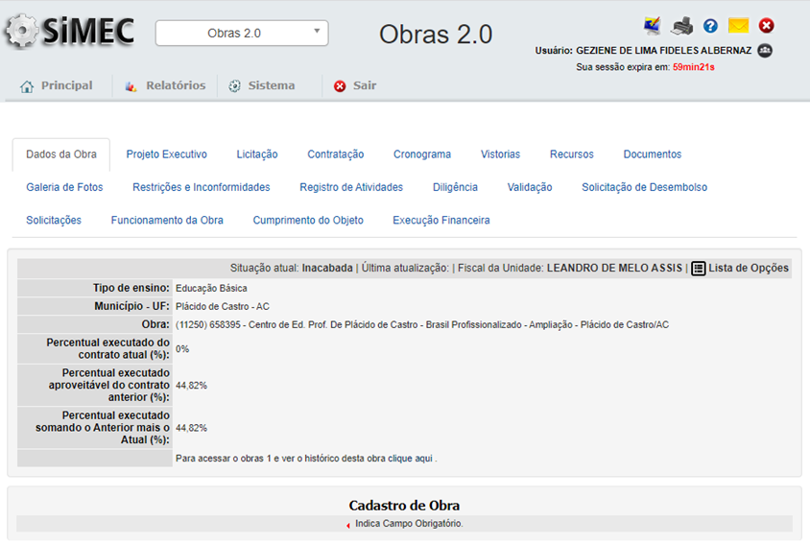This screenshot has height=544, width=810.
Task: Switch to the Projeto Executivo tab
Action: coord(166,154)
